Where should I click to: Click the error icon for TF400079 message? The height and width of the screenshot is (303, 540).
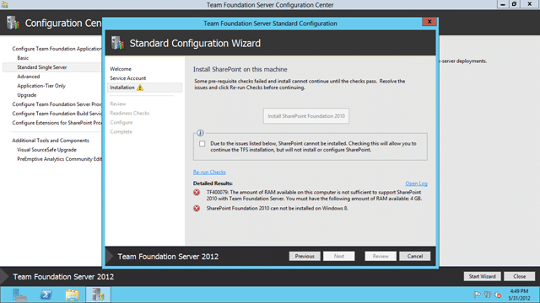pos(197,193)
